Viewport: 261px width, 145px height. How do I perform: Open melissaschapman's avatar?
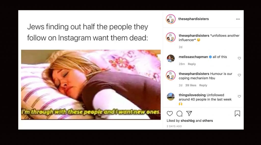pos(171,58)
